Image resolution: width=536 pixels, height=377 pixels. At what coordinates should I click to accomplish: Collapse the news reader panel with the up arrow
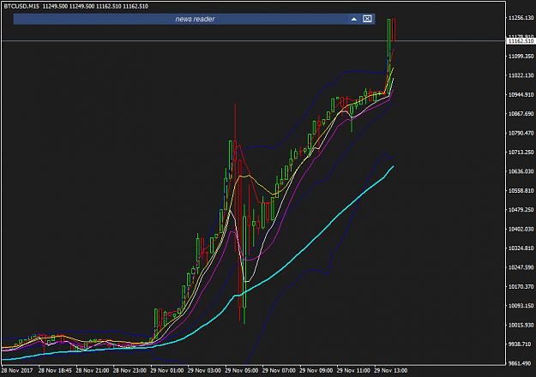click(x=354, y=19)
